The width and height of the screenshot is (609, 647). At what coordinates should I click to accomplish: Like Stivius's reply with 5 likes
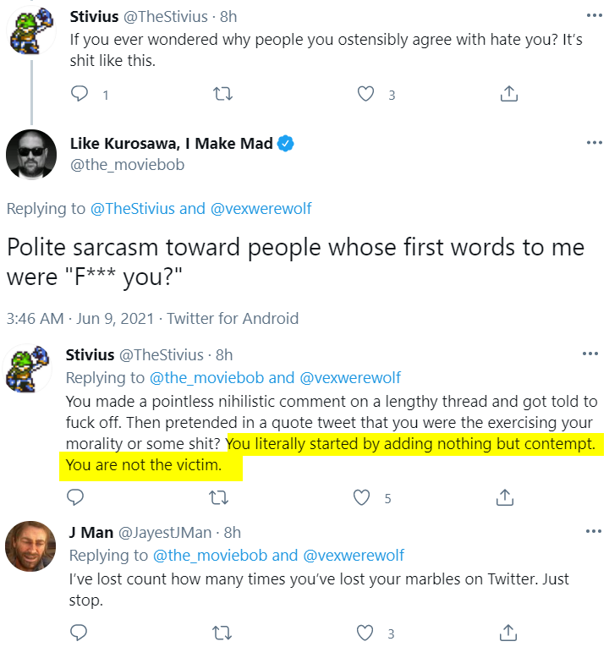(361, 497)
